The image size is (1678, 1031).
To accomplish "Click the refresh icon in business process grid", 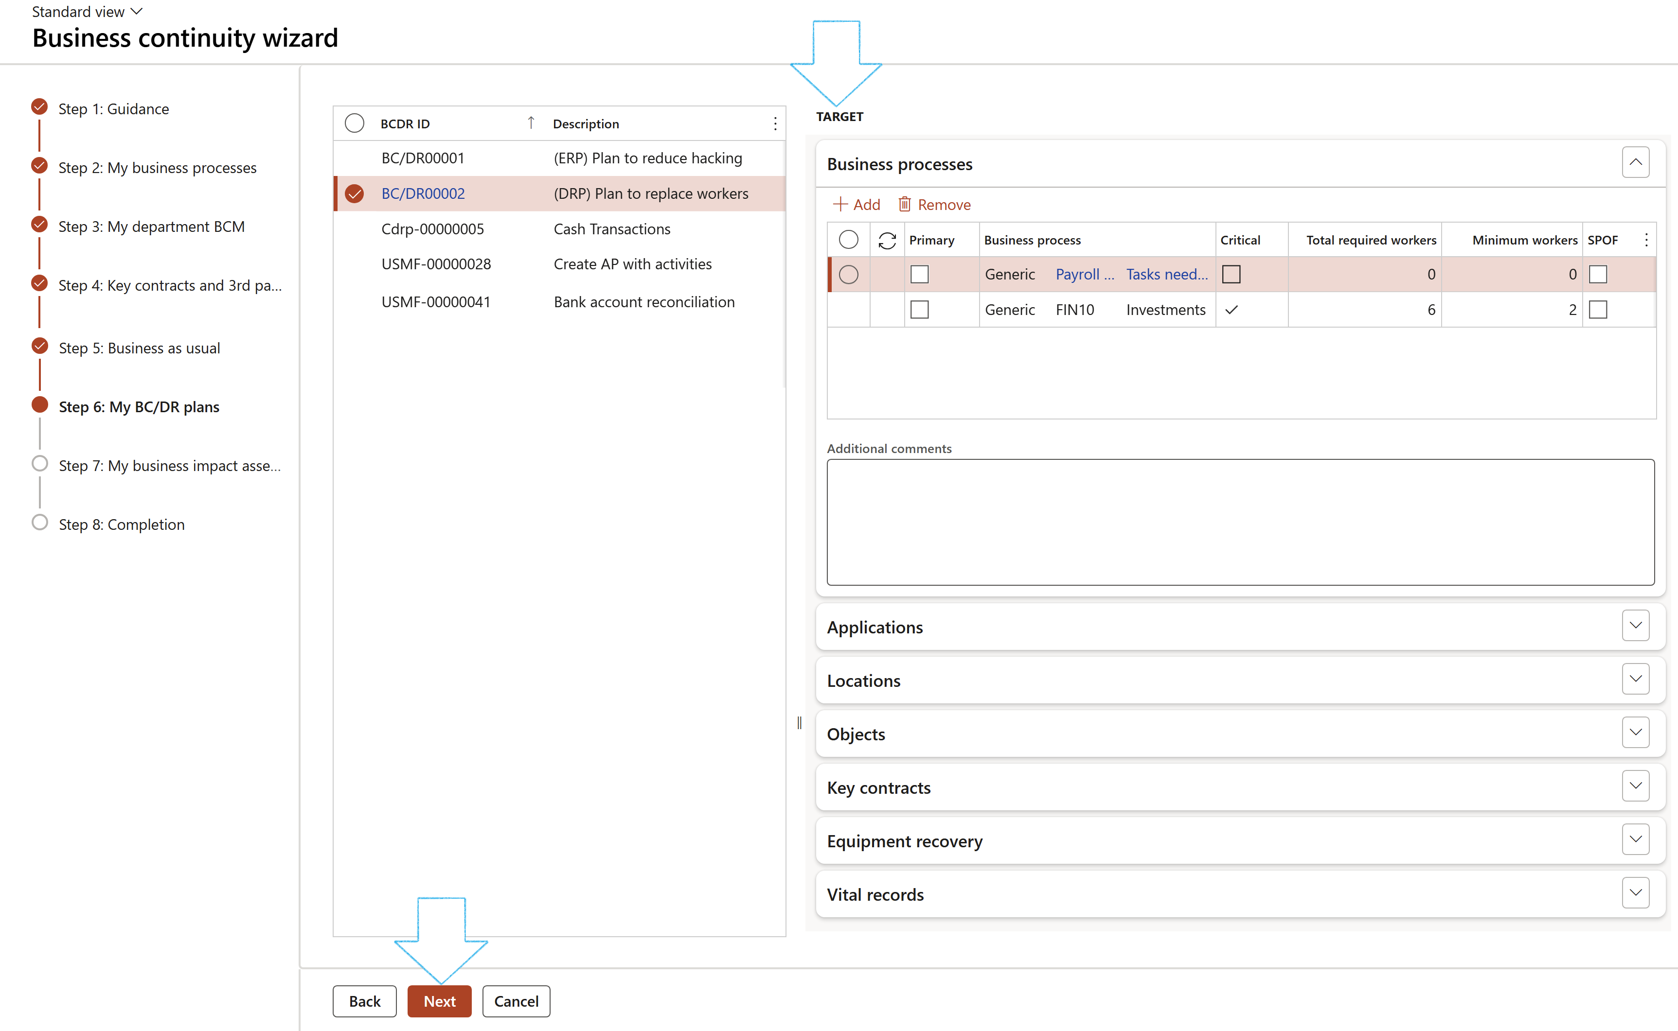I will click(887, 240).
